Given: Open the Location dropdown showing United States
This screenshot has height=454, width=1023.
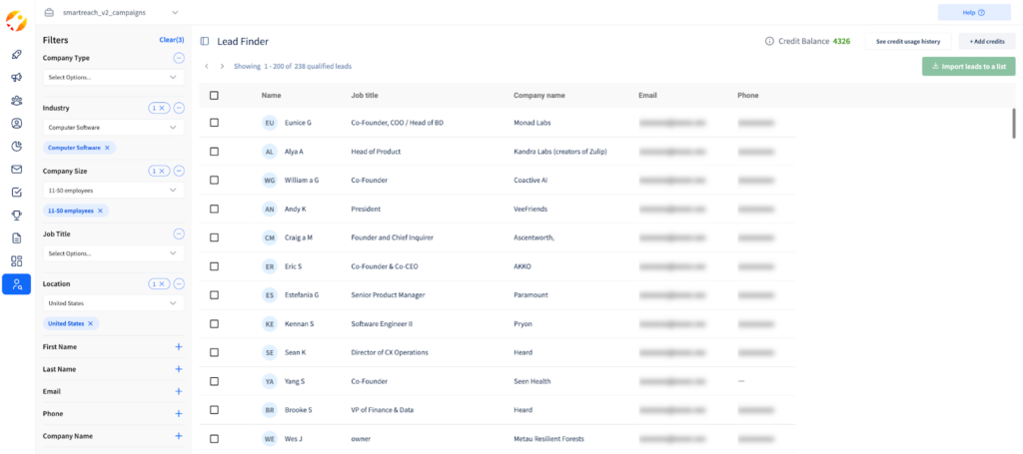Looking at the screenshot, I should click(113, 303).
